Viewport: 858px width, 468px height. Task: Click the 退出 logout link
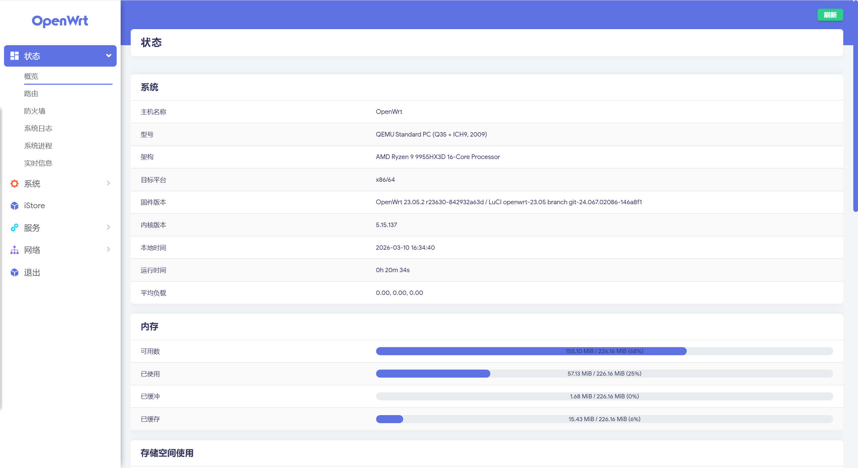pos(32,272)
